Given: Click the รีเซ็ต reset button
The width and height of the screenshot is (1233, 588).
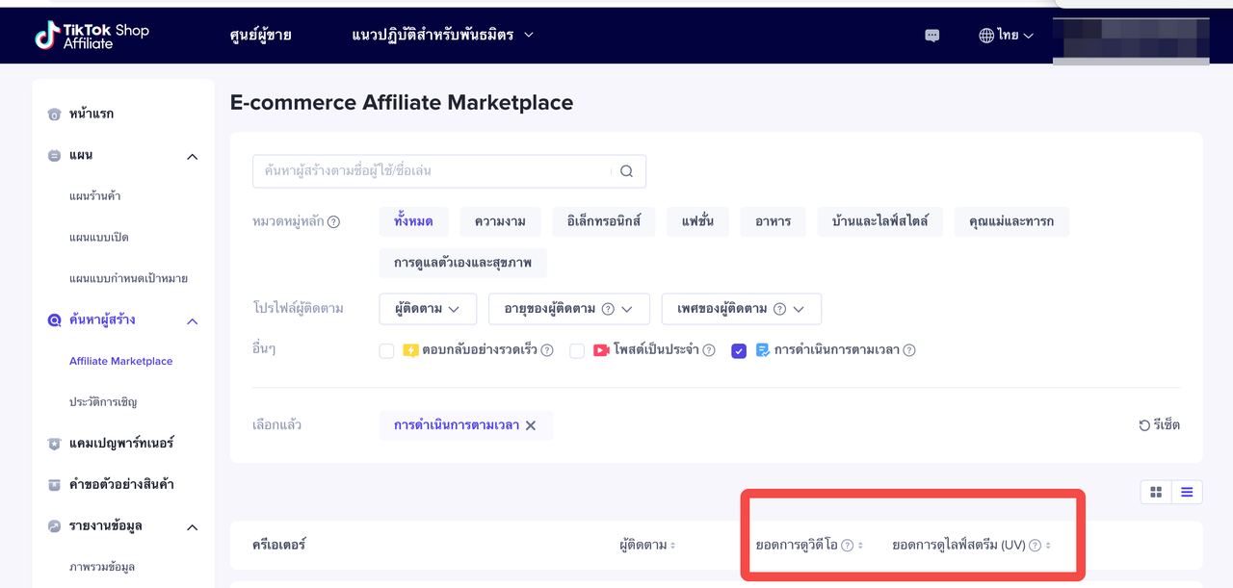Looking at the screenshot, I should pos(1159,425).
